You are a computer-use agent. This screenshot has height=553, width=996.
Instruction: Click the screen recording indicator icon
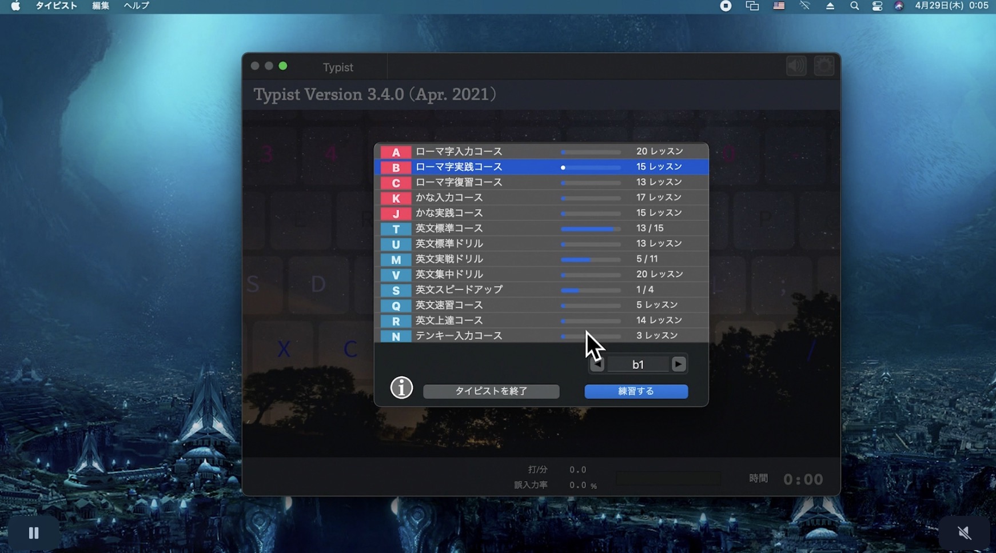[x=726, y=6]
